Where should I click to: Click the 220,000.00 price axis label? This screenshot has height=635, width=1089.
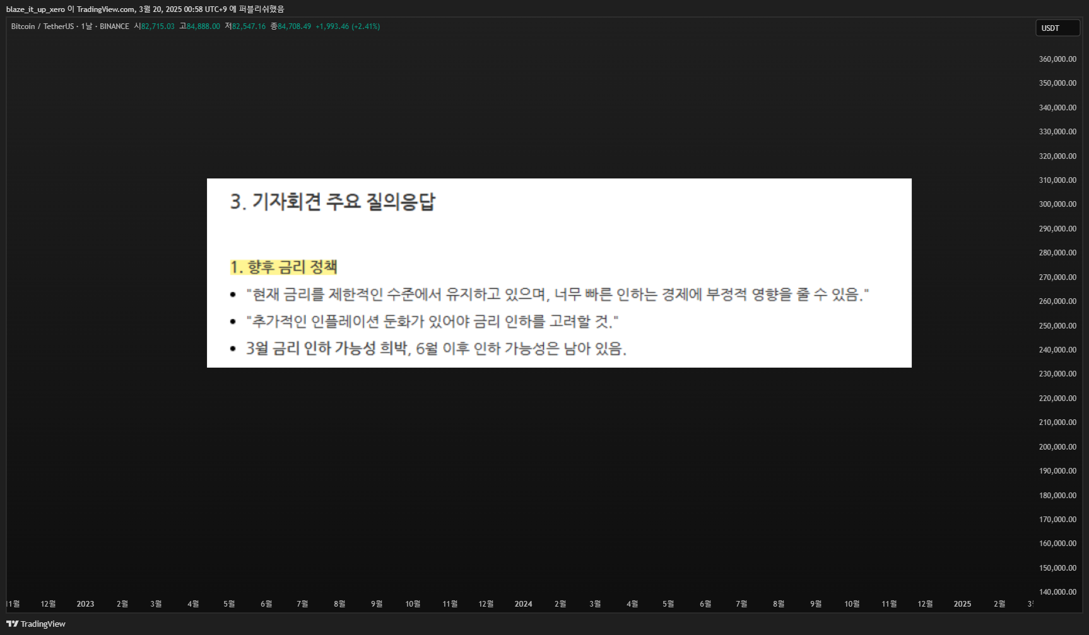1057,399
